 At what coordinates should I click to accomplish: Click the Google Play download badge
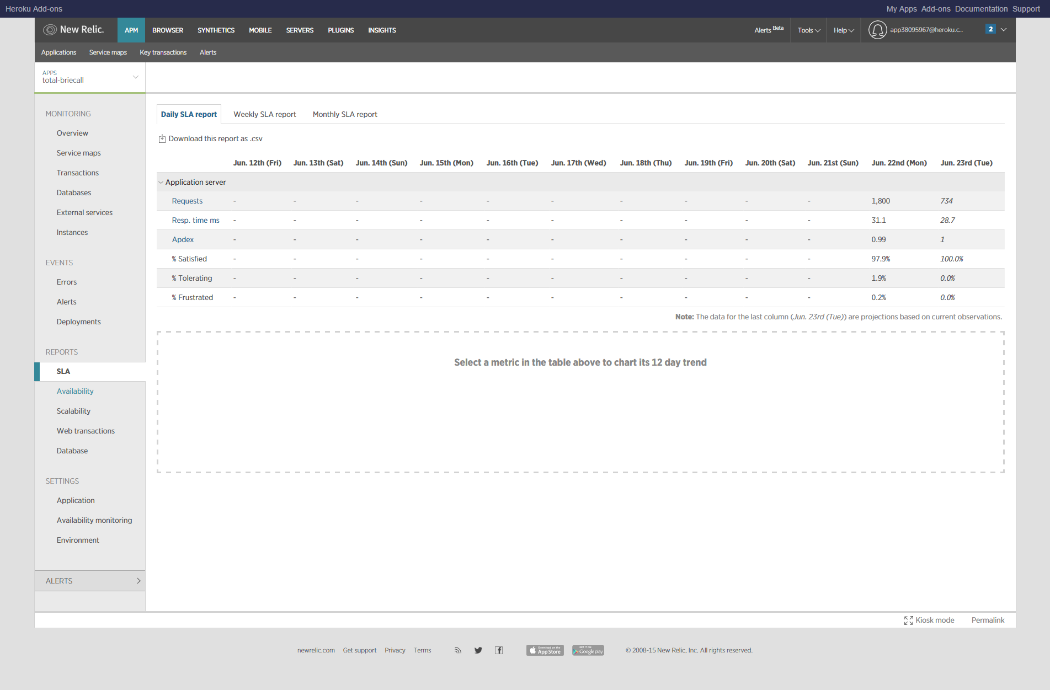pyautogui.click(x=588, y=650)
